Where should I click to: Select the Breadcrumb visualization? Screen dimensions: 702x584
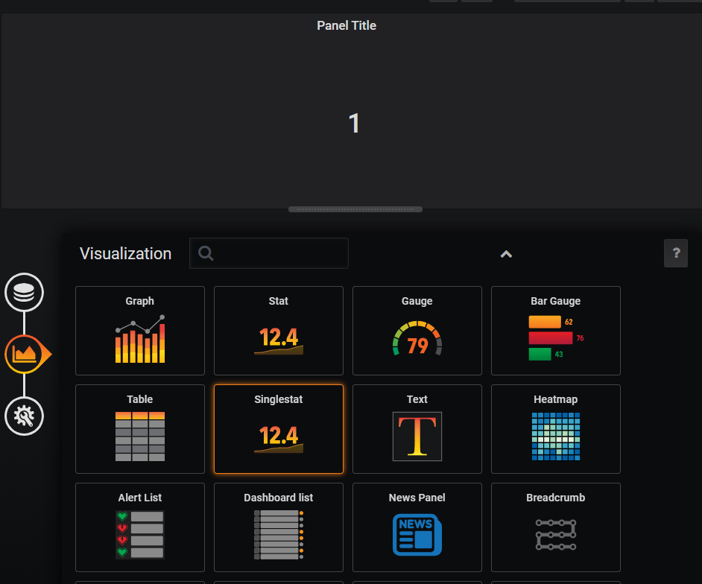[556, 527]
